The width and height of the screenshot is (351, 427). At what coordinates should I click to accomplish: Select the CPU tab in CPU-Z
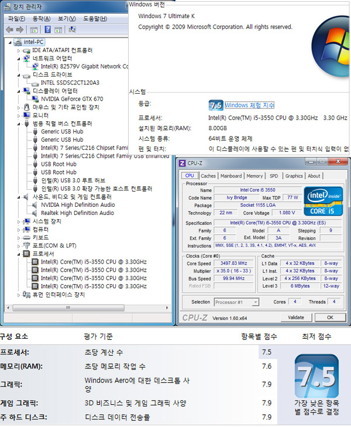pyautogui.click(x=190, y=176)
